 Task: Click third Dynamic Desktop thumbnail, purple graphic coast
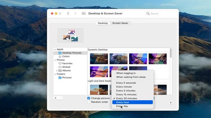(x=138, y=59)
